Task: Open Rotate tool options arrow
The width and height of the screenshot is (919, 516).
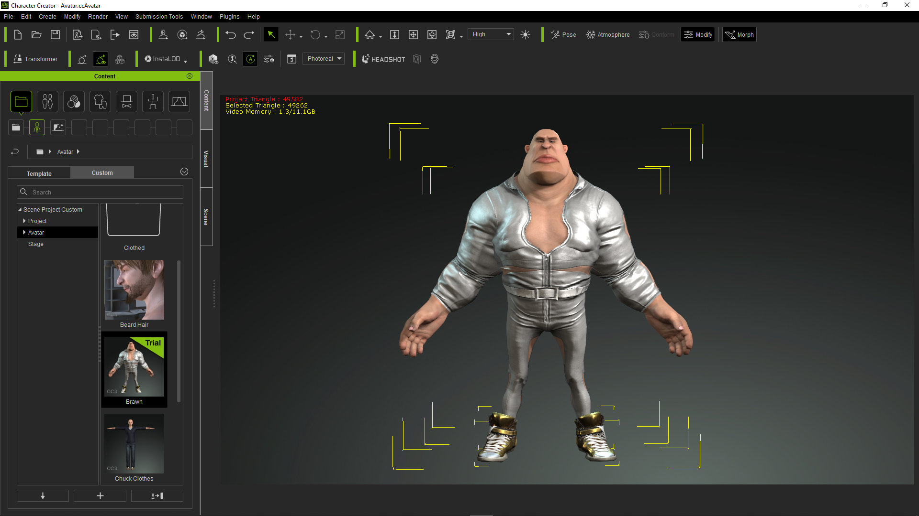Action: (x=326, y=37)
